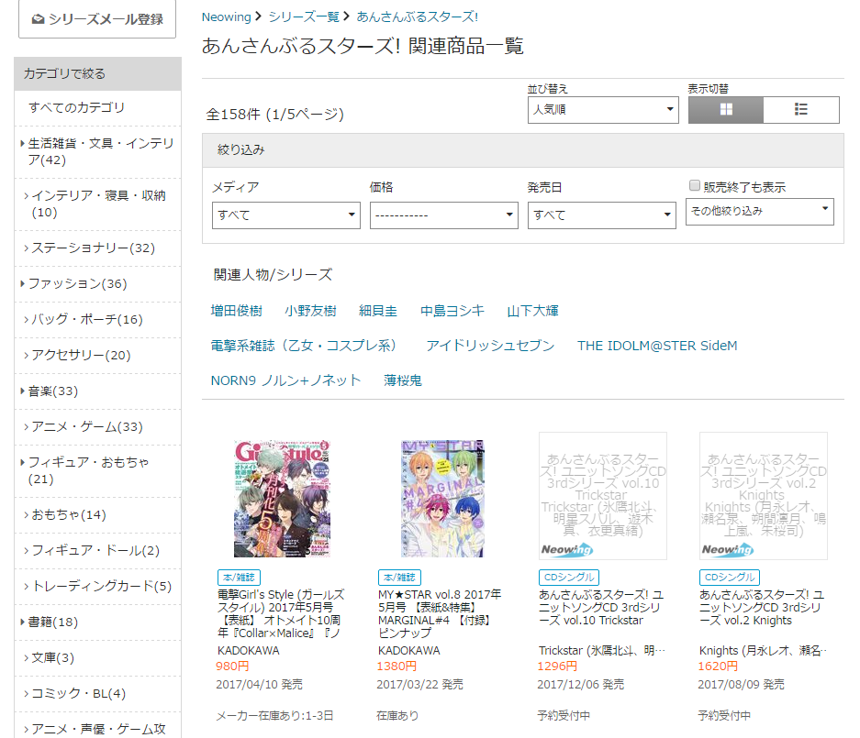This screenshot has height=738, width=860.
Task: Click the 1296円 price
Action: (557, 666)
